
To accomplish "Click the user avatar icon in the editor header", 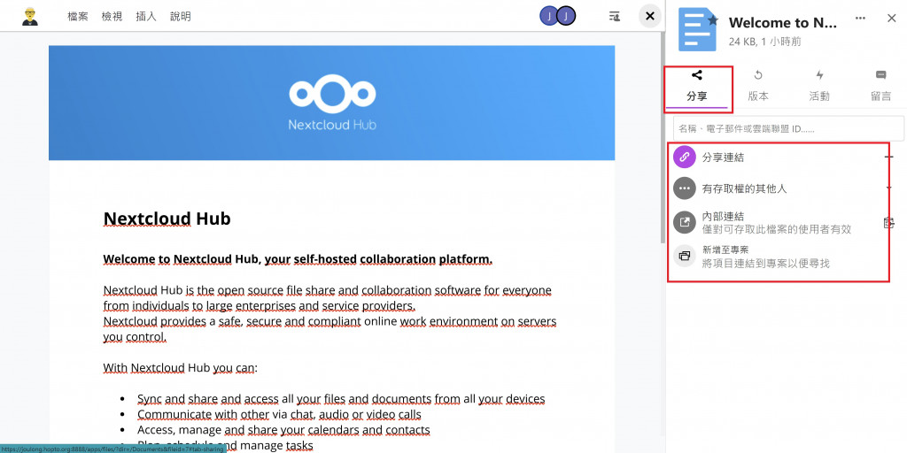I will tap(30, 16).
